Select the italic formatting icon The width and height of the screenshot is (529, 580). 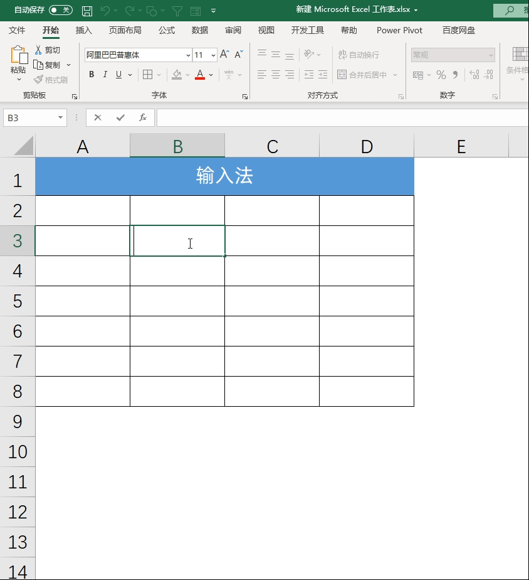click(x=105, y=74)
